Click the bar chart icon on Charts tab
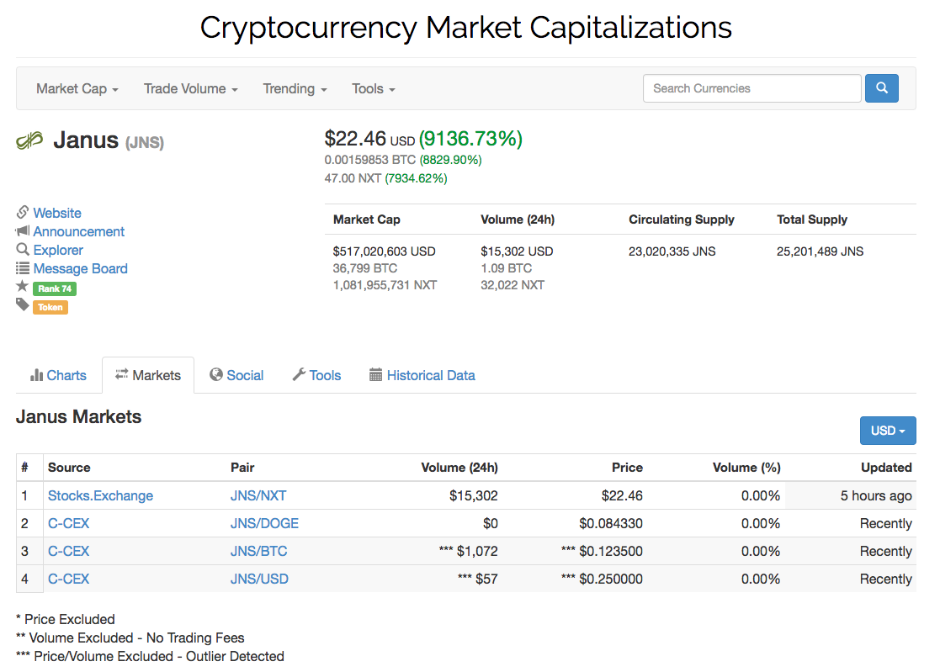 36,375
